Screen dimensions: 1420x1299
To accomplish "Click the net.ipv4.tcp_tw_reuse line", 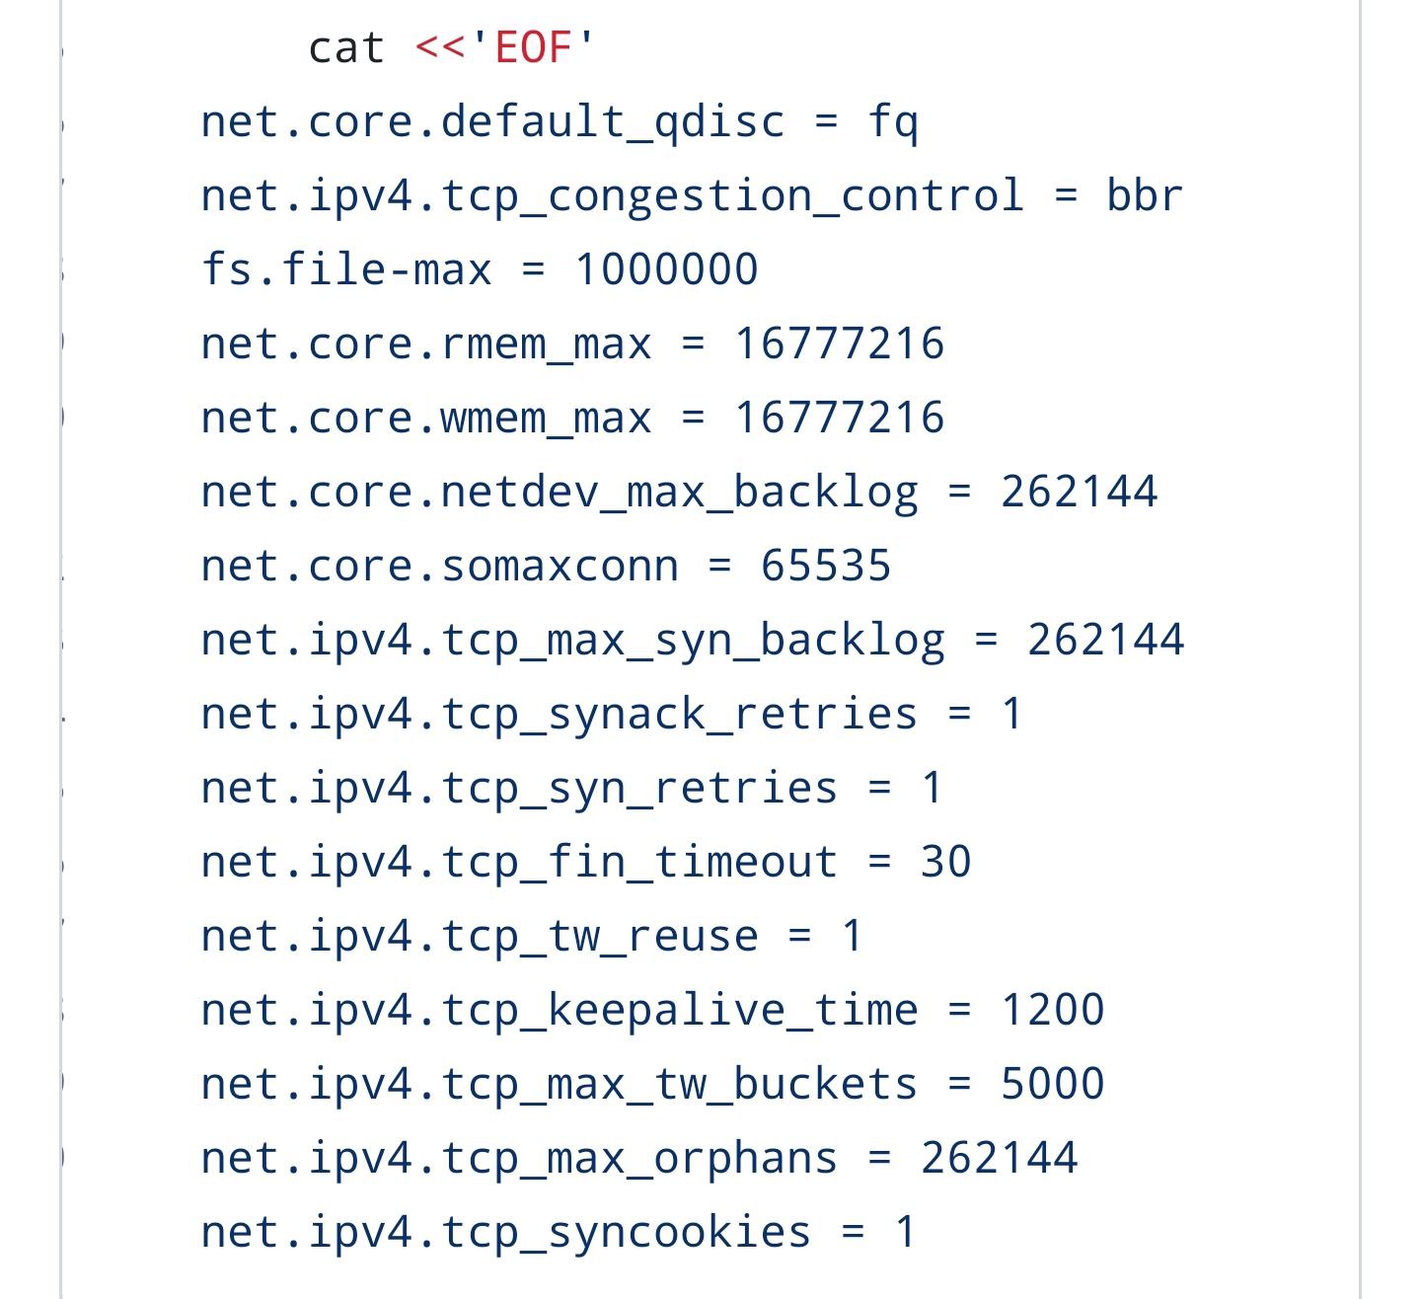I will [532, 936].
